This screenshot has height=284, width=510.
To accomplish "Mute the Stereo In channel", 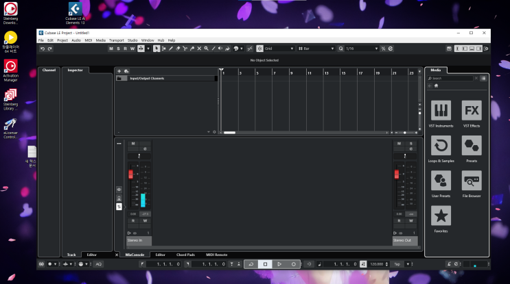I will [133, 144].
